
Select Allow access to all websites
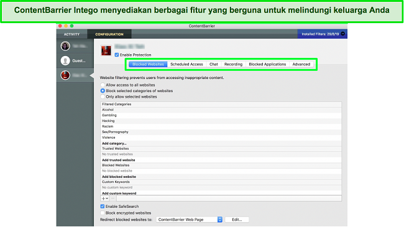(103, 85)
